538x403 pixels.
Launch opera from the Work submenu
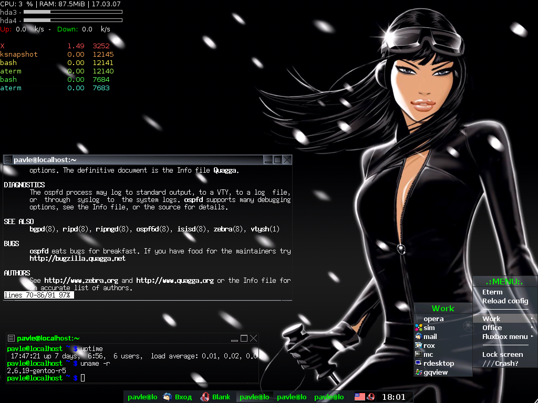coord(442,319)
